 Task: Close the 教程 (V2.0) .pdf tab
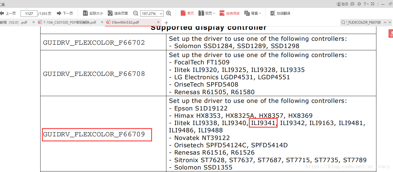click(34, 22)
